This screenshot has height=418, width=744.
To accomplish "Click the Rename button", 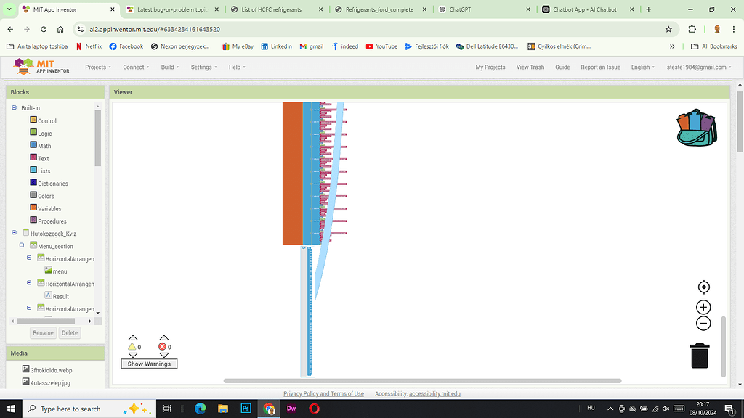I will click(43, 332).
